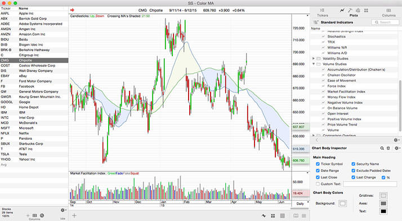This screenshot has width=402, height=221.
Task: Click the trash icon in Chart Body Inspector
Action: (x=388, y=148)
